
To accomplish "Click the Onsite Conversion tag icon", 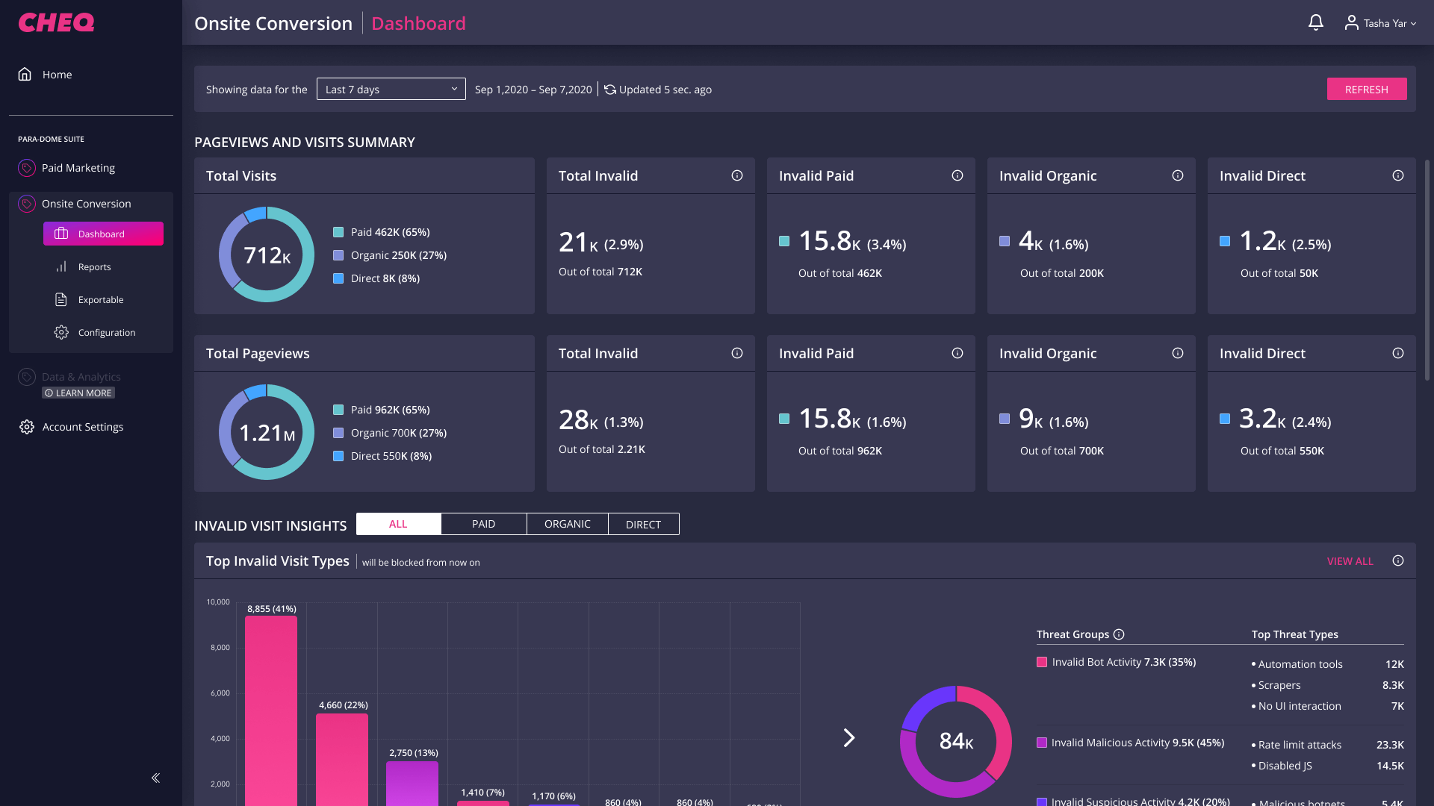I will coord(27,204).
